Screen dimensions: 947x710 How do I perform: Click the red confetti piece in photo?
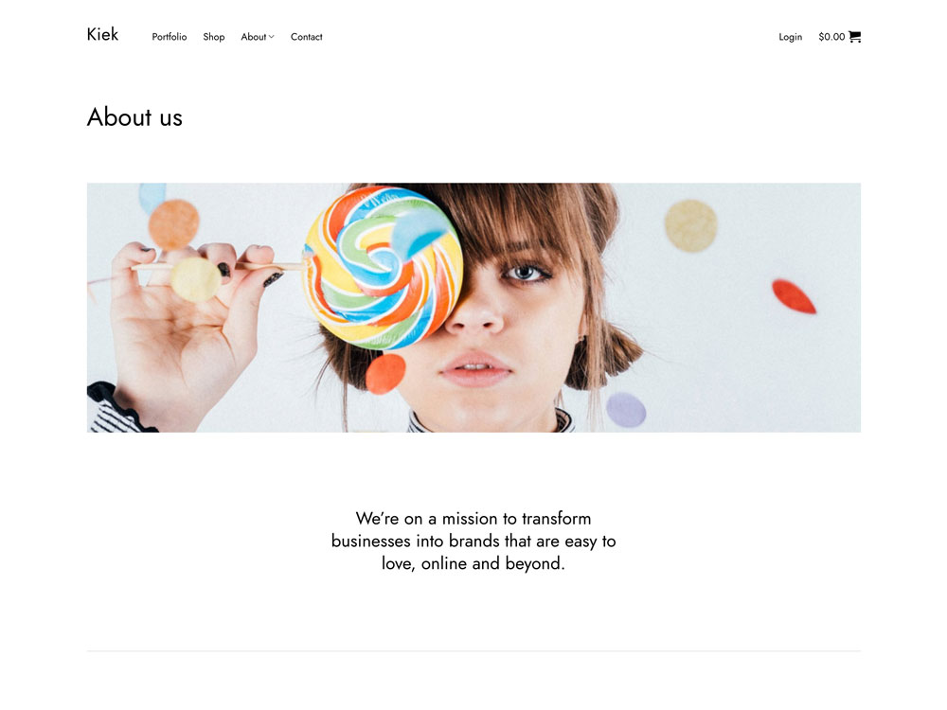tap(794, 296)
